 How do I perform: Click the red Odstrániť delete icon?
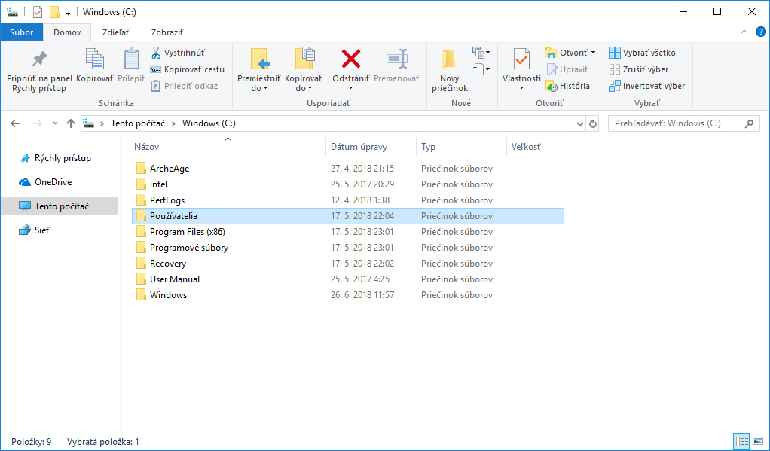click(351, 59)
